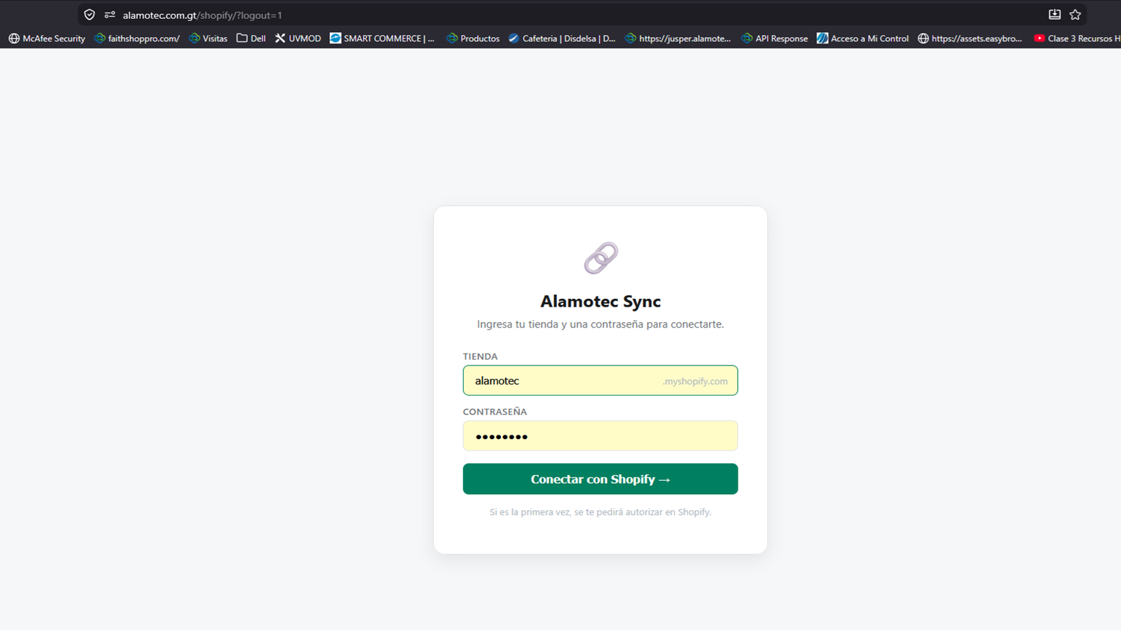
Task: Open the API Response bookmark
Action: 775,38
